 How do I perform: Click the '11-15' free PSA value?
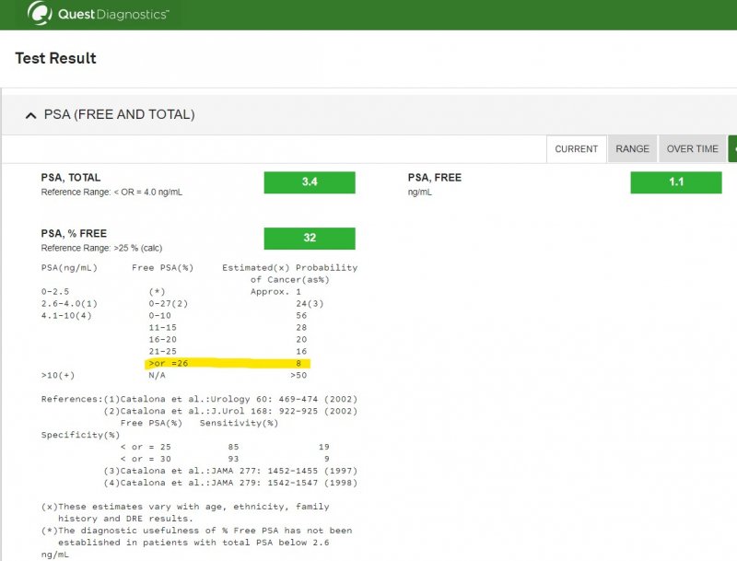163,328
